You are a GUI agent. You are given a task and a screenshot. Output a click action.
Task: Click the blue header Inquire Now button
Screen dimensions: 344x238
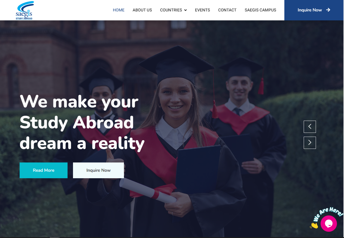[314, 10]
